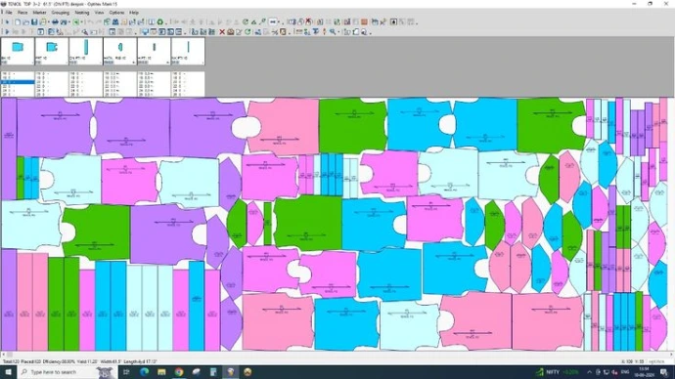Screen dimensions: 675x379
Task: Open the Options menu
Action: click(x=116, y=13)
